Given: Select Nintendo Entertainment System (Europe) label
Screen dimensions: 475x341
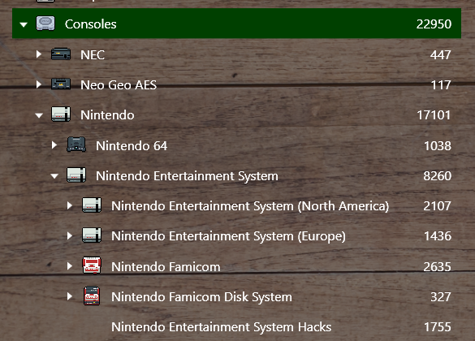Looking at the screenshot, I should pos(228,236).
